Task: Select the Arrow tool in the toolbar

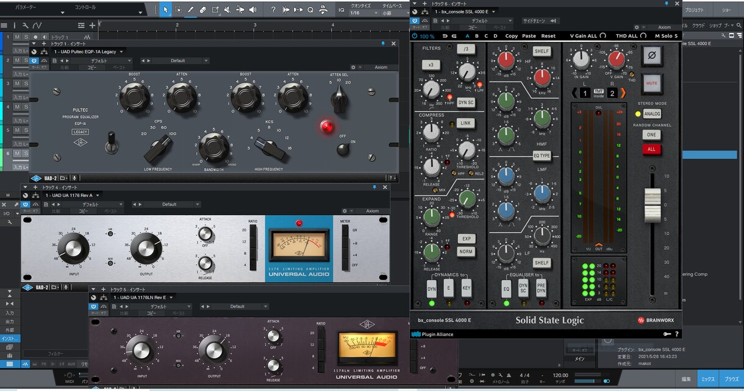Action: [x=166, y=10]
